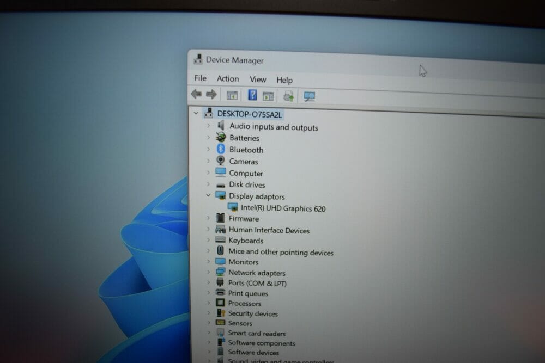Click the blue Help question-mark icon
Viewport: 545px width, 363px height.
click(x=252, y=95)
